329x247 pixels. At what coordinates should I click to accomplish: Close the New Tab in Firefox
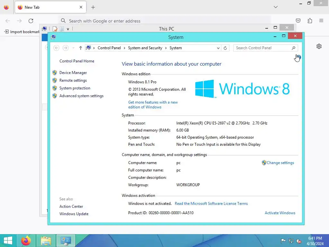click(81, 7)
